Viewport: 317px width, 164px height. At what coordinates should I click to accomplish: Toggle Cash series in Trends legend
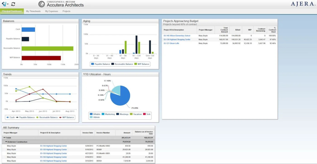tap(10, 117)
